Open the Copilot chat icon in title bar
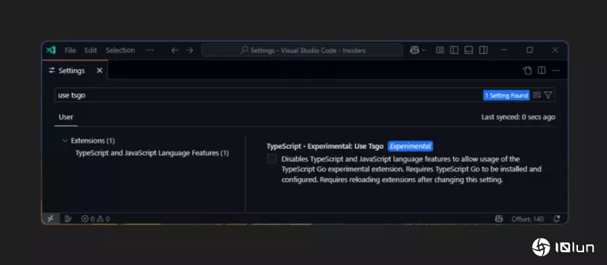Screen dimensions: 607x265 tap(414, 50)
